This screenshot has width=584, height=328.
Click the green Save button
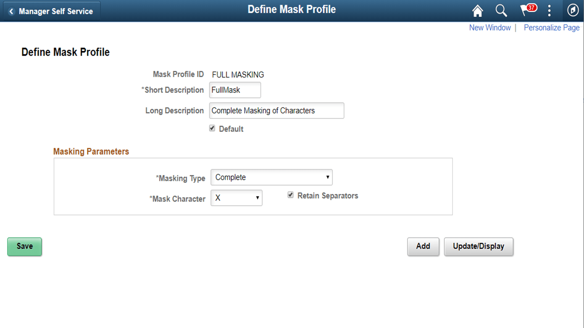coord(25,246)
